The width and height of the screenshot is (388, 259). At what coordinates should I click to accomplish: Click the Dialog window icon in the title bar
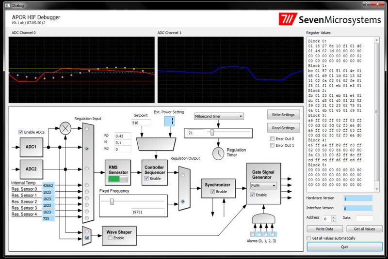point(8,5)
